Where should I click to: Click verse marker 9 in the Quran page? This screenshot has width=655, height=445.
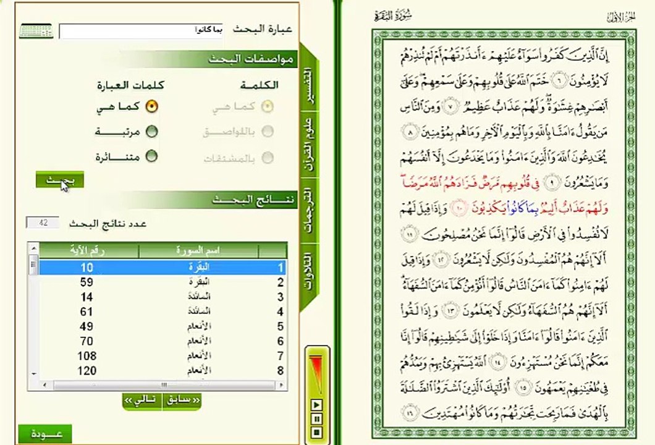551,182
